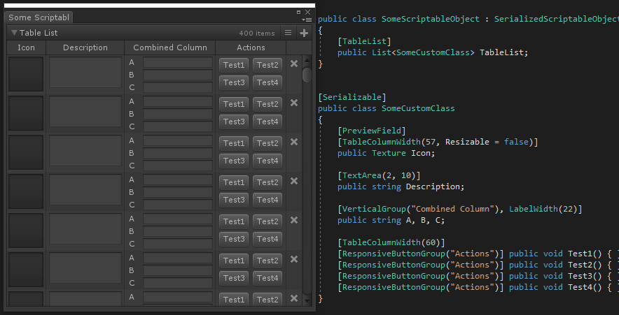
Task: Click field A in the first row
Action: pyautogui.click(x=178, y=63)
